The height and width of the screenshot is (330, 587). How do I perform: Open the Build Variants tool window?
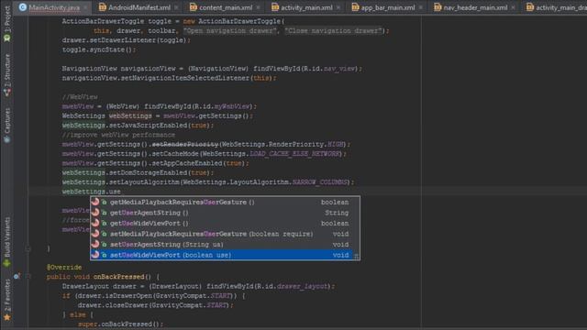[x=6, y=242]
